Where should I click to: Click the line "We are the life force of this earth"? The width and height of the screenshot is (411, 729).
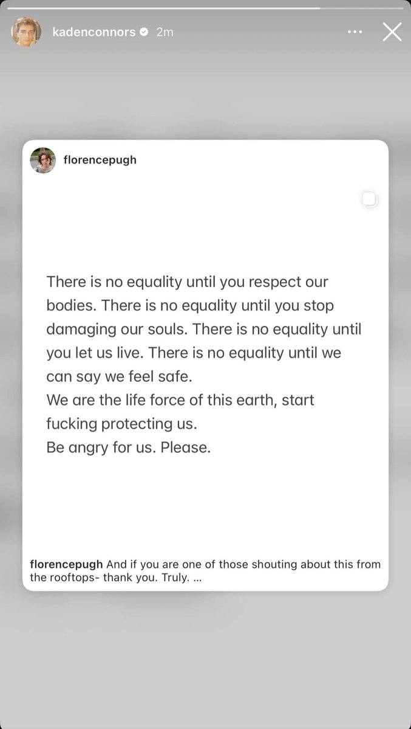coord(180,400)
